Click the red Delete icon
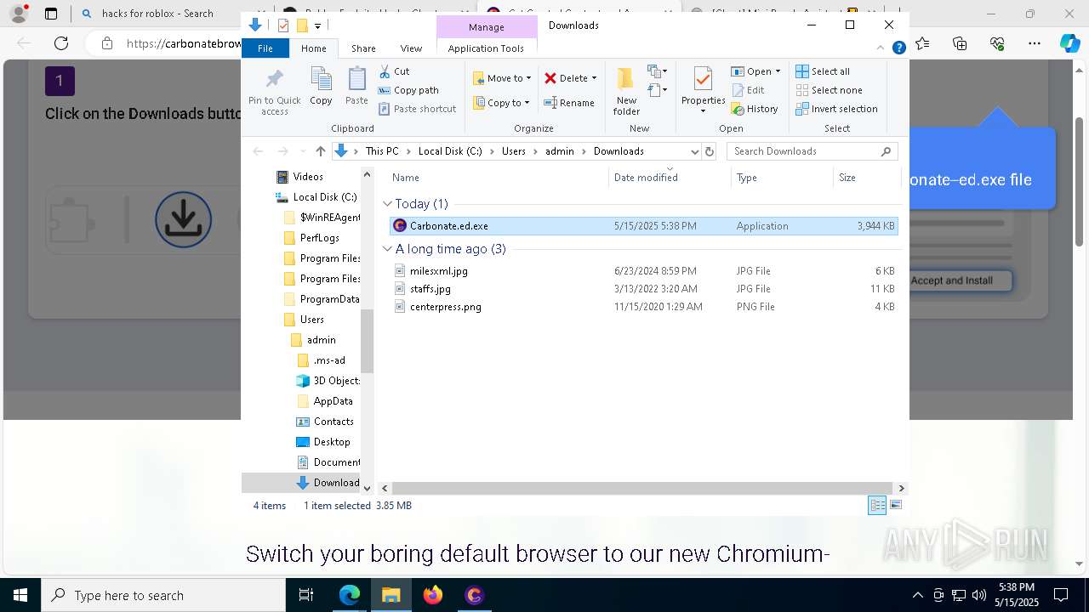 550,78
